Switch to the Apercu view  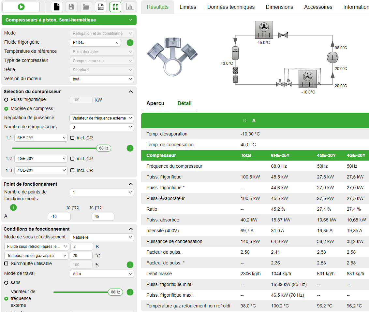coord(155,104)
